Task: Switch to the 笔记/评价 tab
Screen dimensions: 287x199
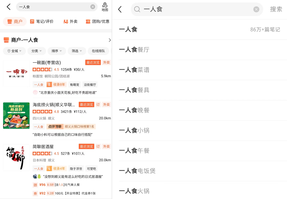Action: tap(42, 21)
